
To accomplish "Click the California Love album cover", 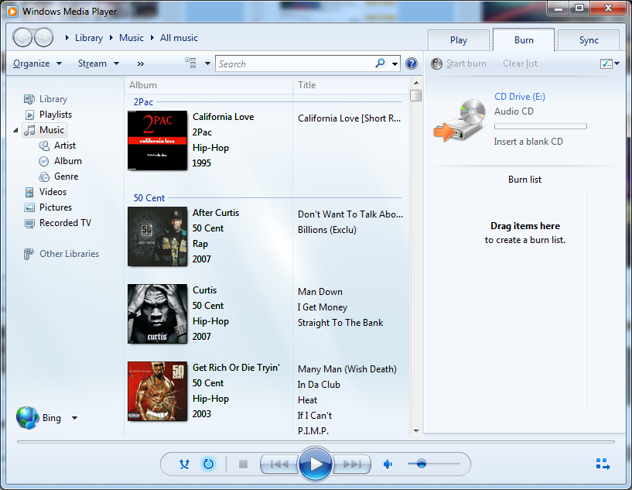I will [157, 140].
